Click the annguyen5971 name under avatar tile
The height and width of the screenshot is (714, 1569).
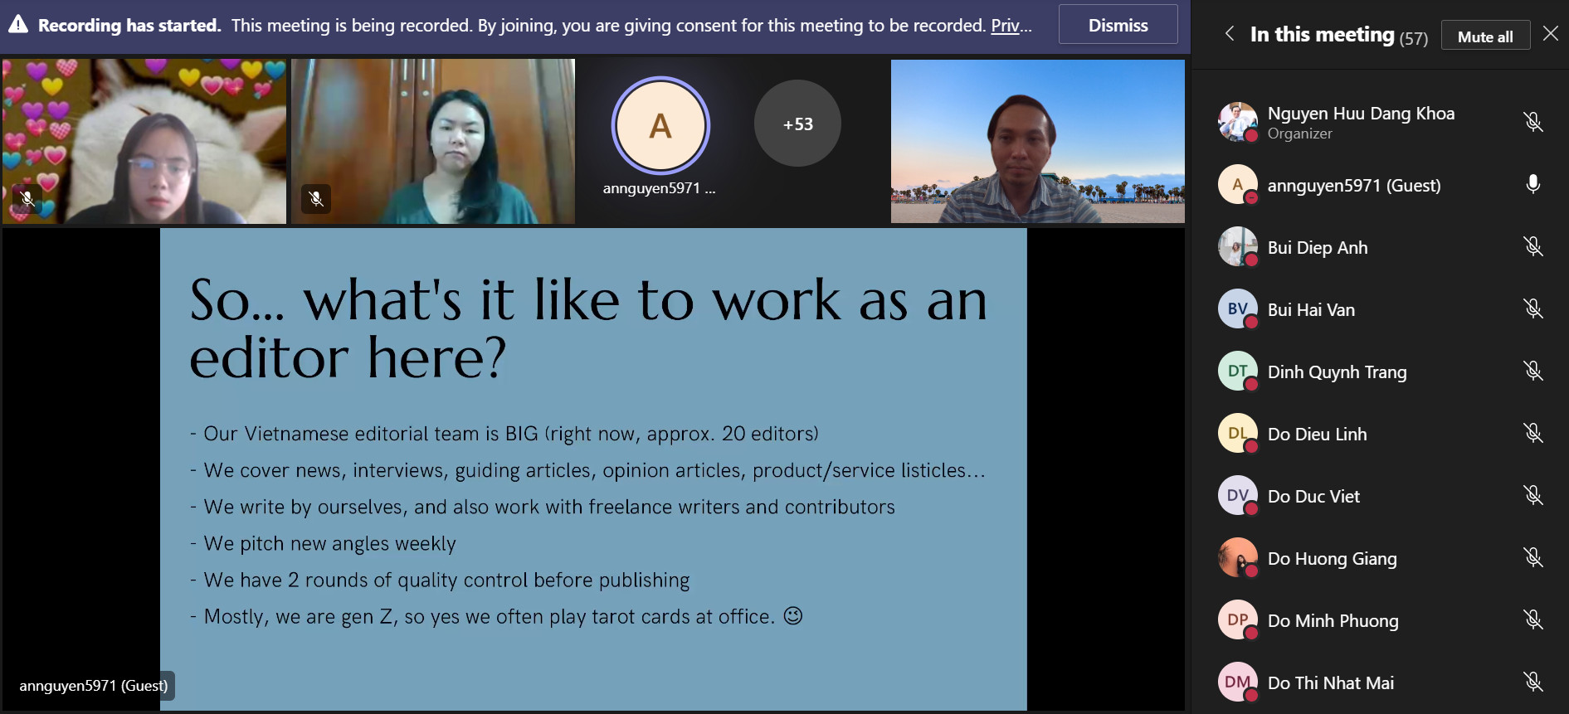[659, 188]
